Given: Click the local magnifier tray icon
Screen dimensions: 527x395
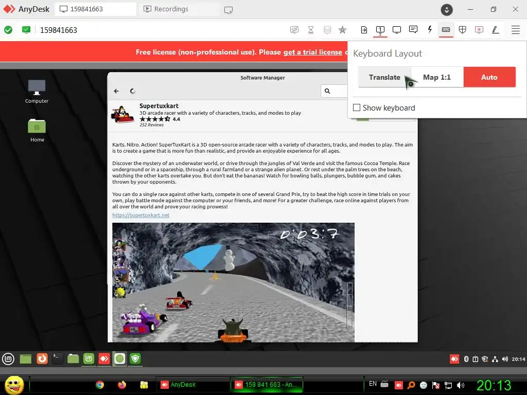Looking at the screenshot, I should [411, 385].
